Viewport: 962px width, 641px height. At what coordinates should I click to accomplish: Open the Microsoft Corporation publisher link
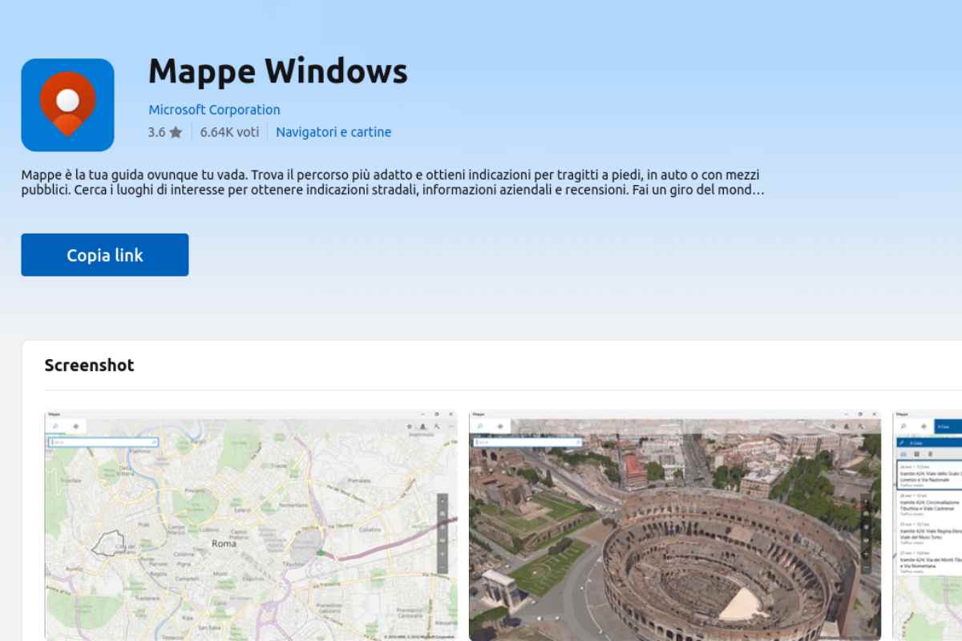214,110
